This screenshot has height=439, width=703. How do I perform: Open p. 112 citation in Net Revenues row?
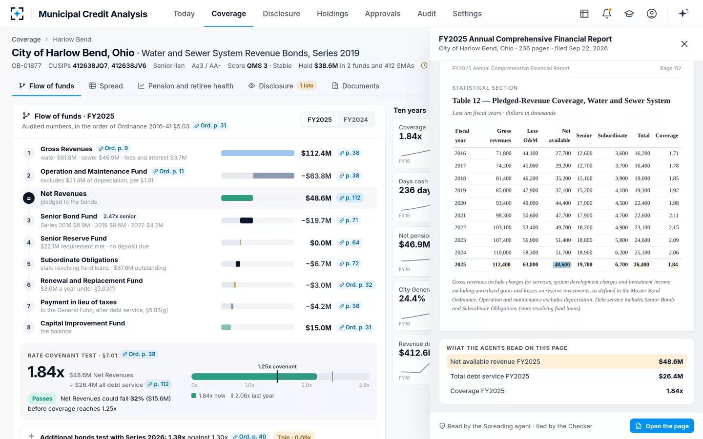350,198
